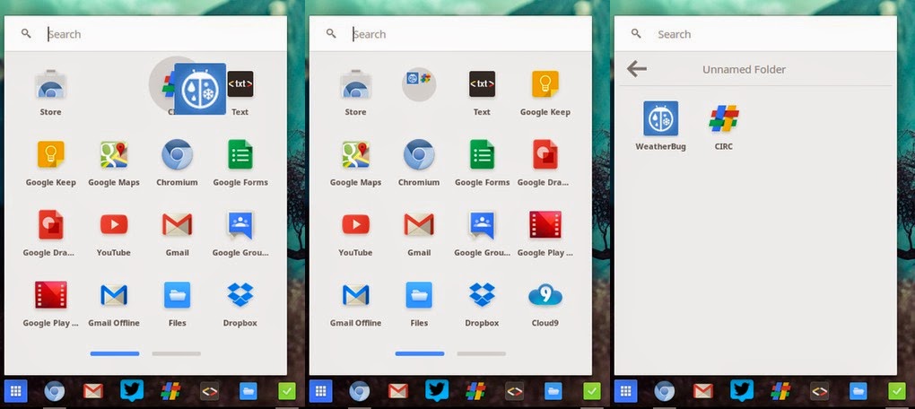The height and width of the screenshot is (409, 915).
Task: Launch Gmail Offline in middle launcher
Action: coord(355,295)
